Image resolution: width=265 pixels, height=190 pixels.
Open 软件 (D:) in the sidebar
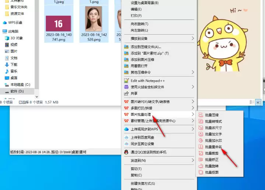pos(17,91)
